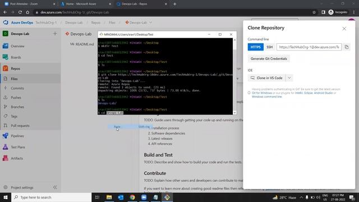Open the Devops-Lab repo dropdown in breadcrumb
The height and width of the screenshot is (202, 359).
point(151,22)
